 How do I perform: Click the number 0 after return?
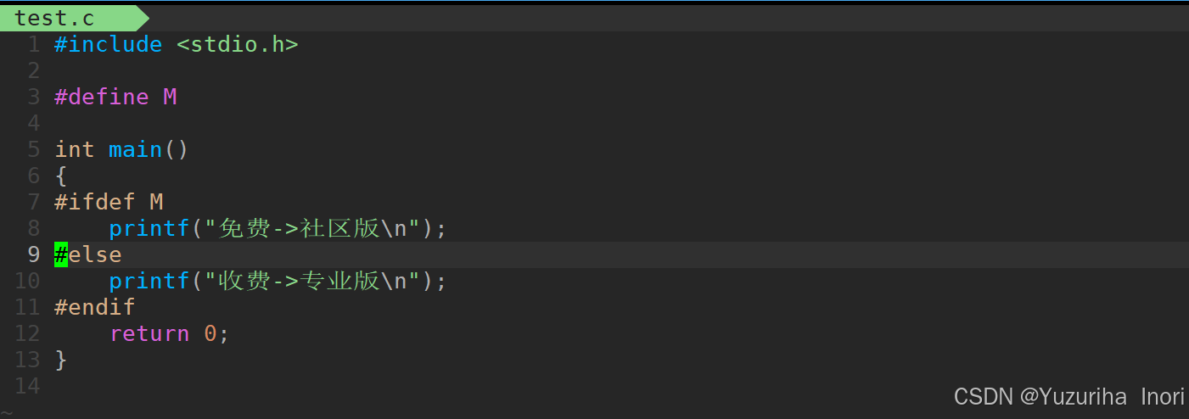click(210, 333)
